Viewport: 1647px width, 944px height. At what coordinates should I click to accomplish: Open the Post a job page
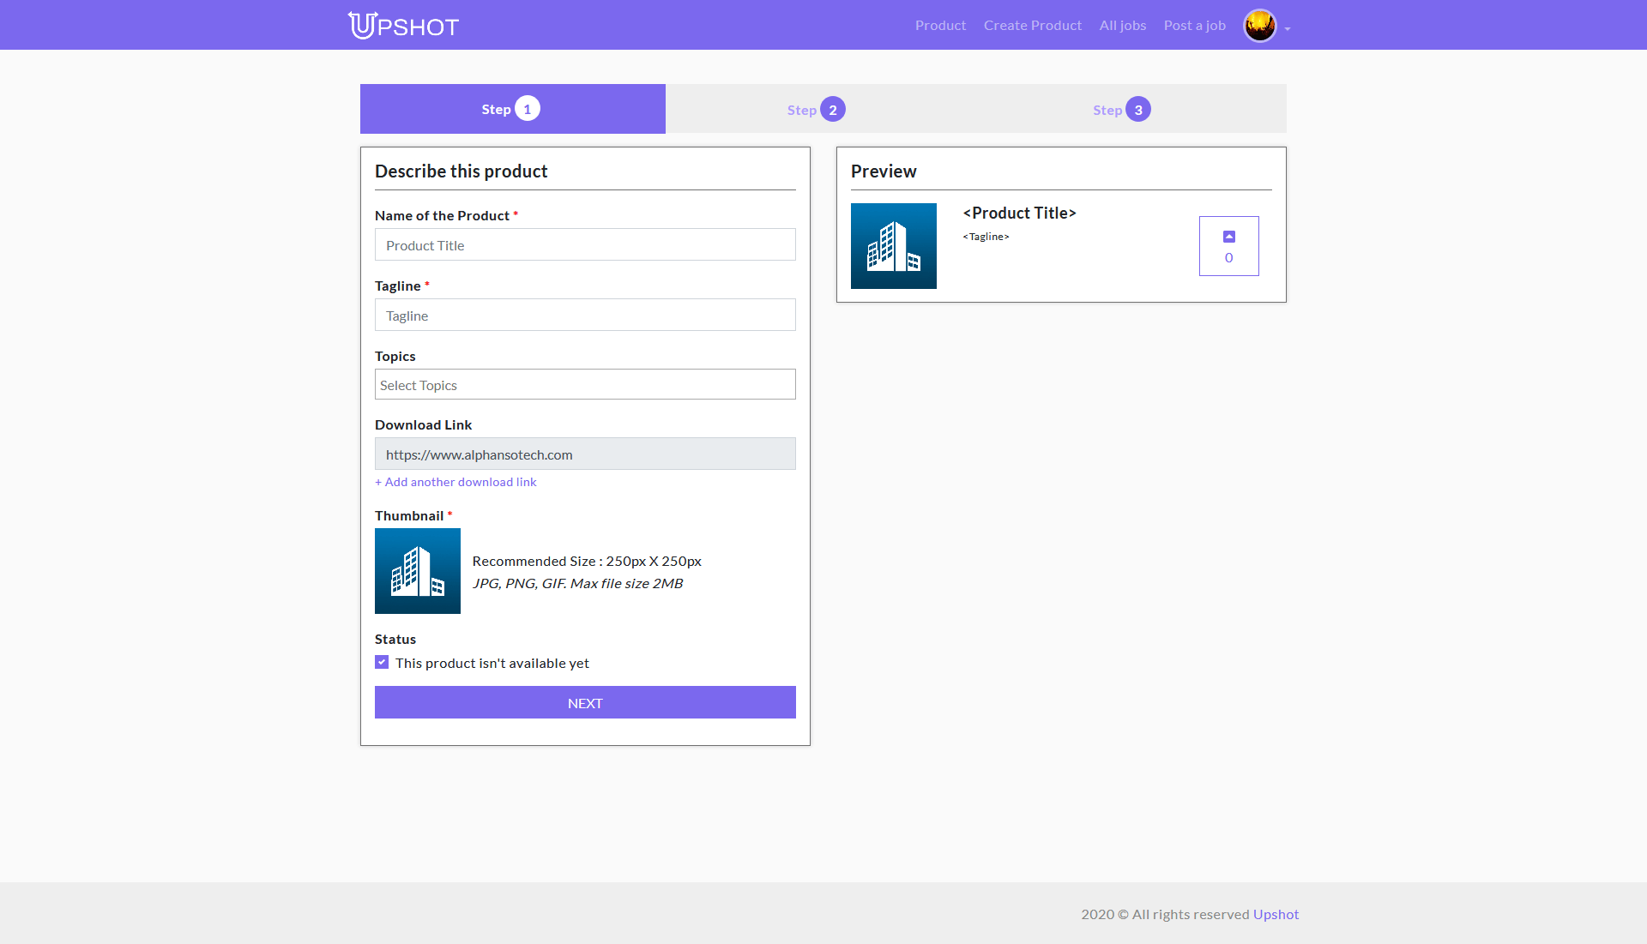[x=1194, y=25]
